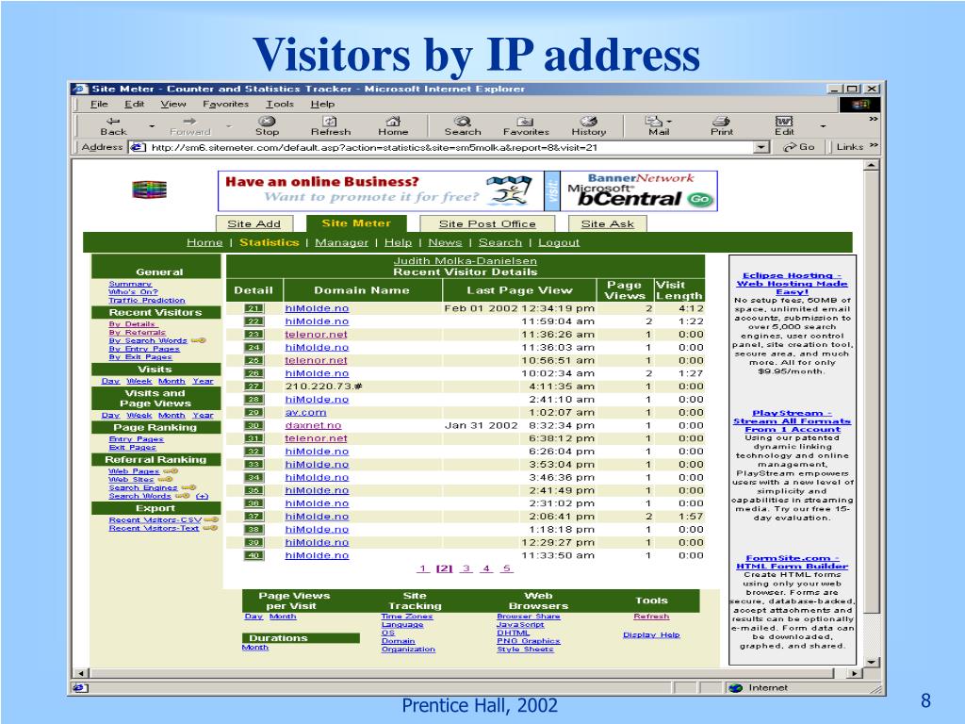Screen dimensions: 965x724
Task: Open the Edit button dropdown arrow
Action: pyautogui.click(x=823, y=126)
